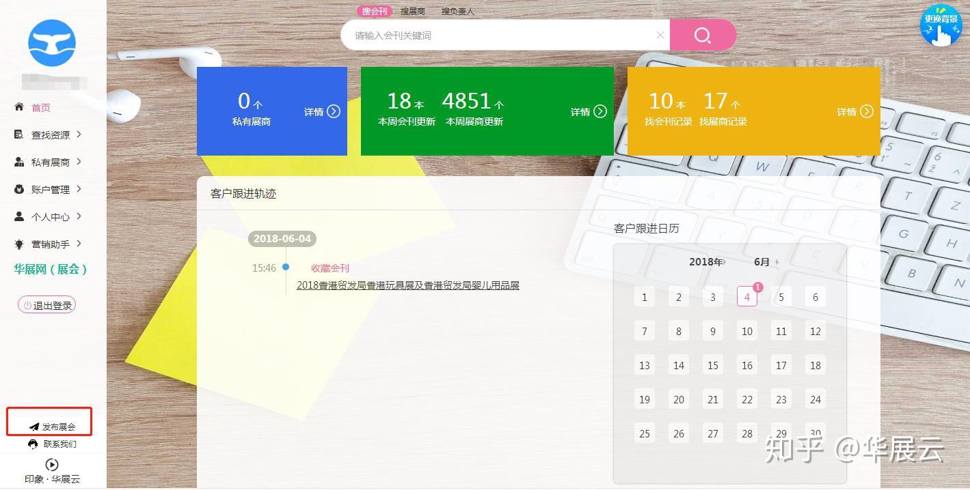
Task: Click the whale logo icon
Action: click(x=52, y=42)
